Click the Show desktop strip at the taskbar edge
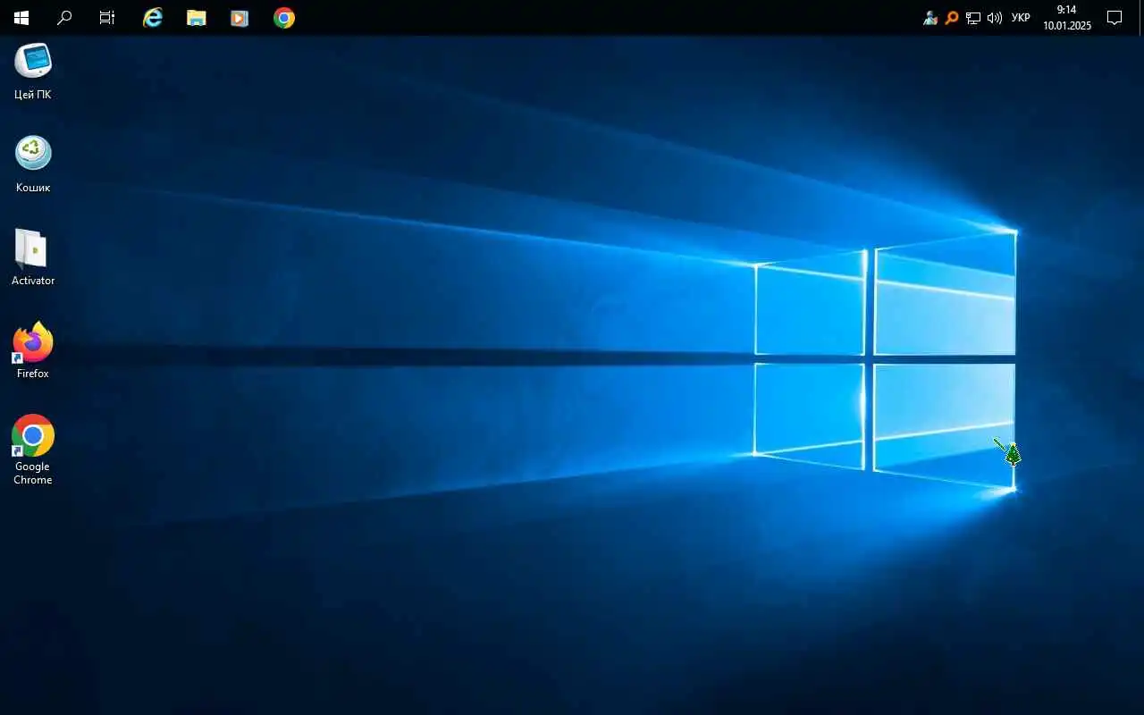This screenshot has height=715, width=1144. 1140,18
